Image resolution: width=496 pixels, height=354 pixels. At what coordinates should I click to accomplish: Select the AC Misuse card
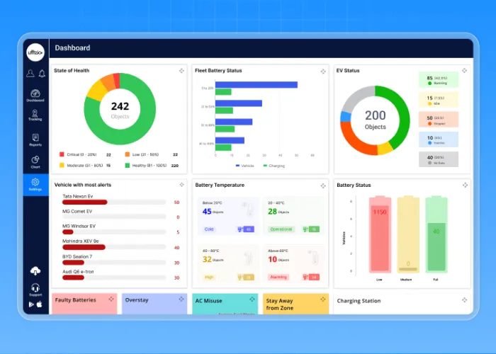tap(225, 303)
